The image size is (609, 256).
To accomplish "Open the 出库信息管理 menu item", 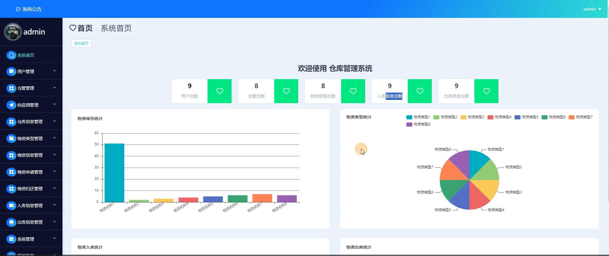I will coord(31,222).
